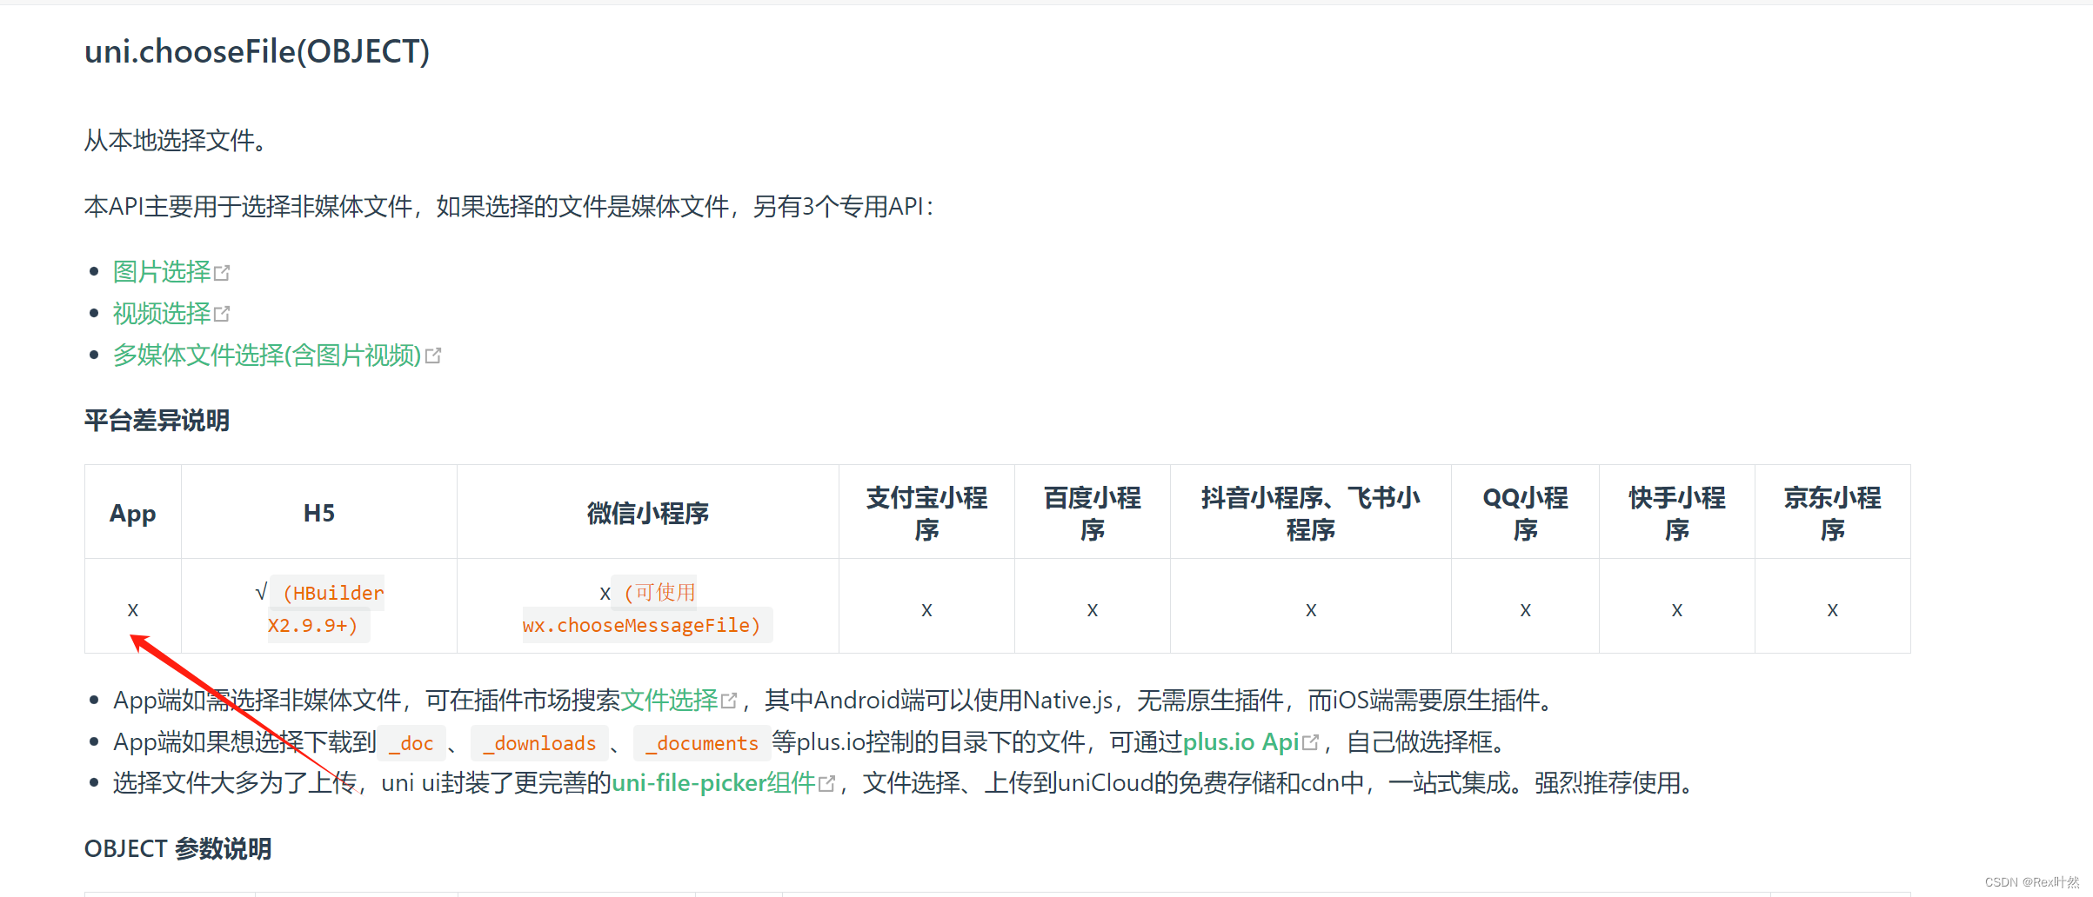Viewport: 2093px width, 897px height.
Task: Click external-link icon beside 图片选择
Action: point(222,273)
